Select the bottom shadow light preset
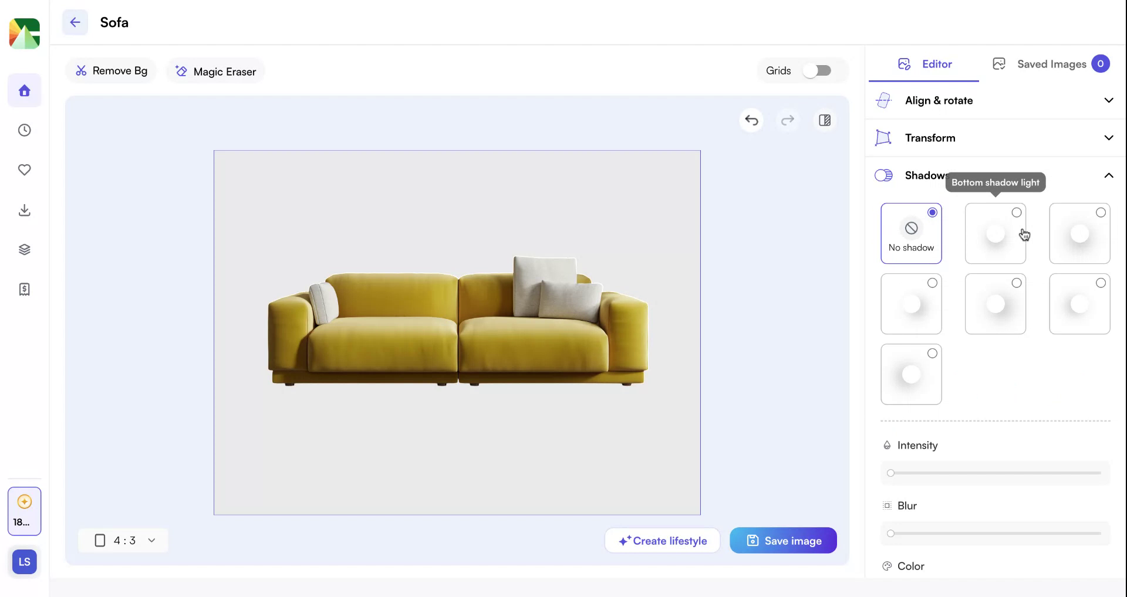Viewport: 1127px width, 597px height. [996, 233]
